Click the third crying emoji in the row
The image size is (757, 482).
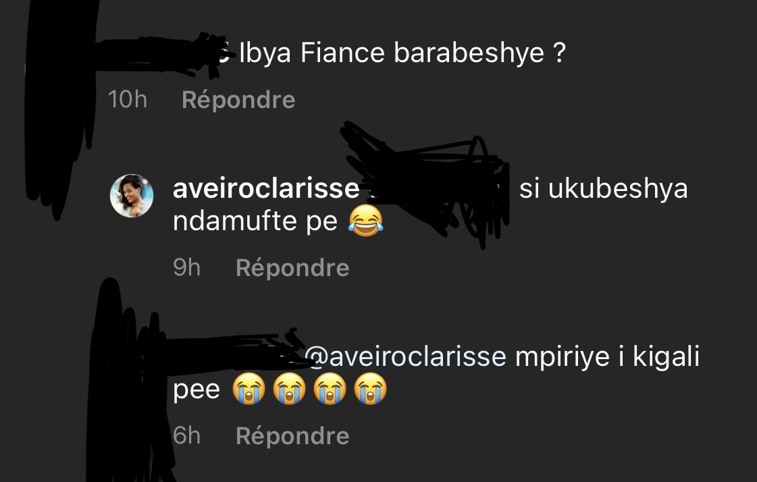coord(330,389)
